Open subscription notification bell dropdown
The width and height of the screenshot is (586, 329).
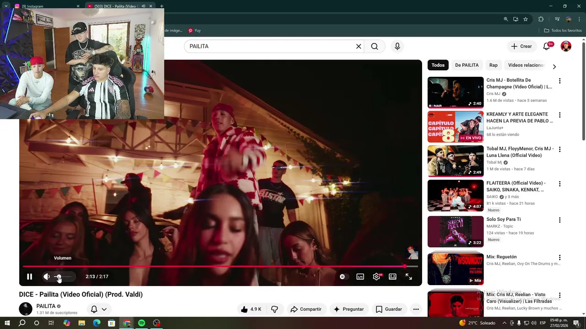point(99,309)
